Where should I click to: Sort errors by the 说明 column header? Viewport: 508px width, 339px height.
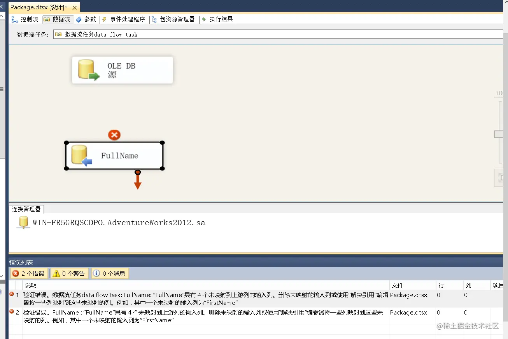coord(206,285)
